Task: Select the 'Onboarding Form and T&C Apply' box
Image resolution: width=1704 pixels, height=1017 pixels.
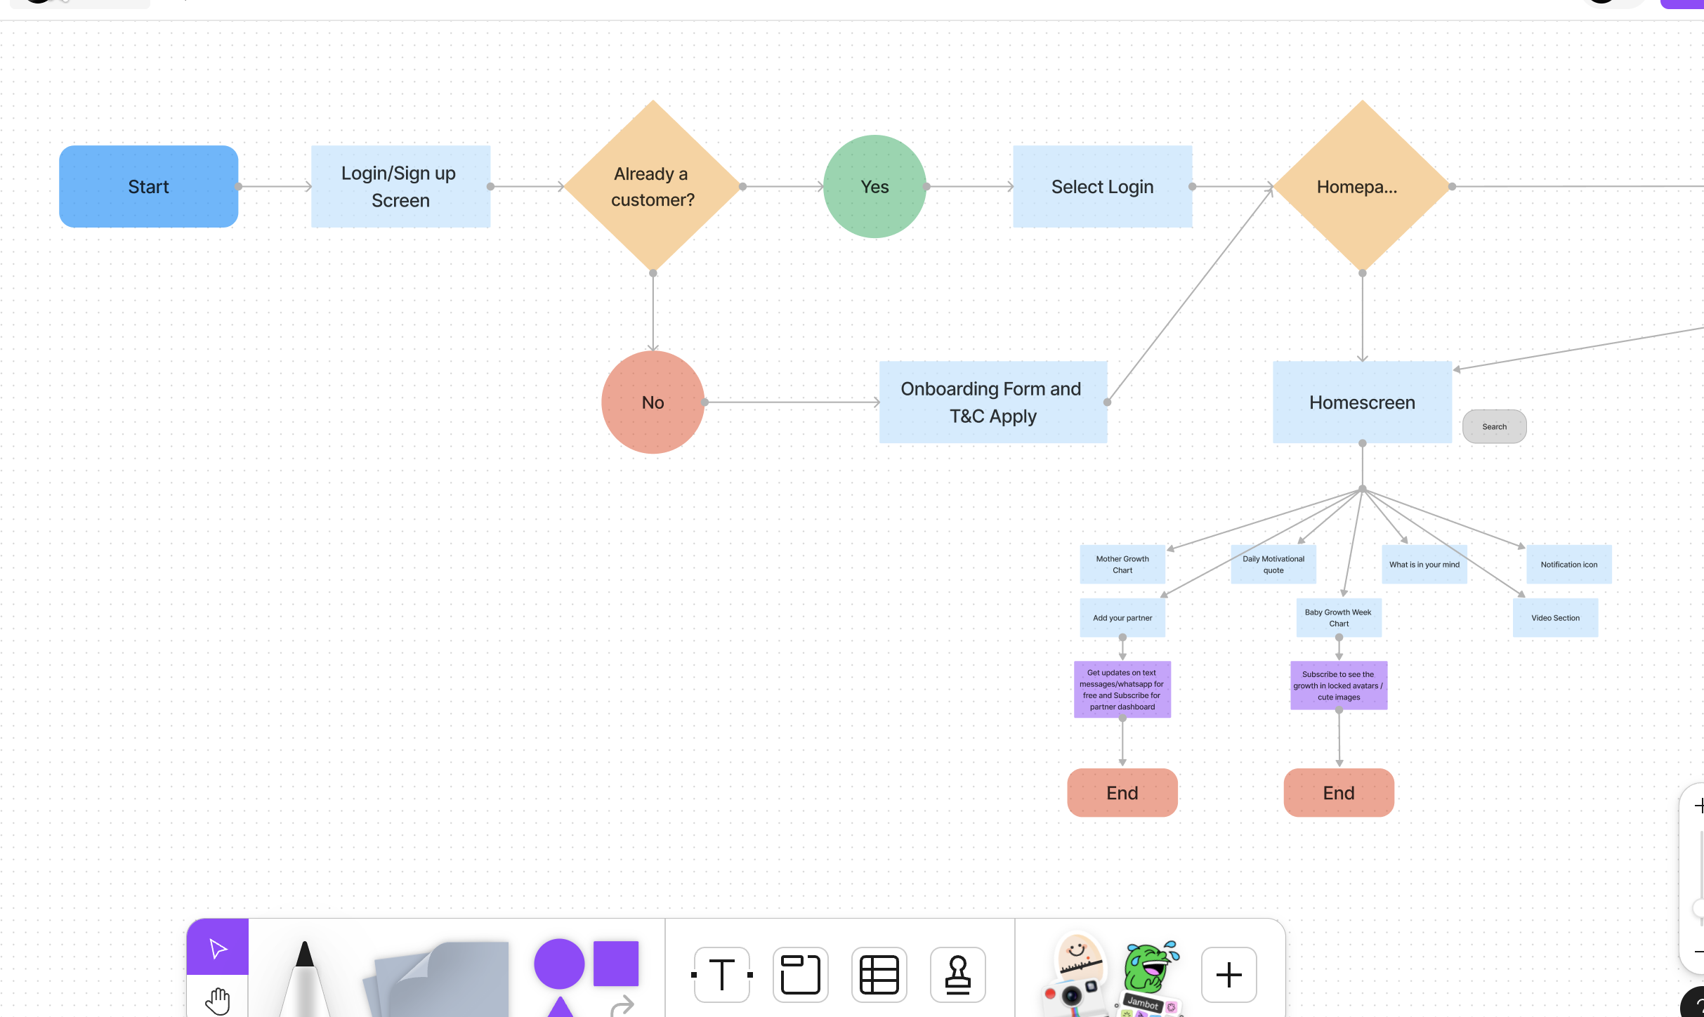Action: tap(992, 402)
